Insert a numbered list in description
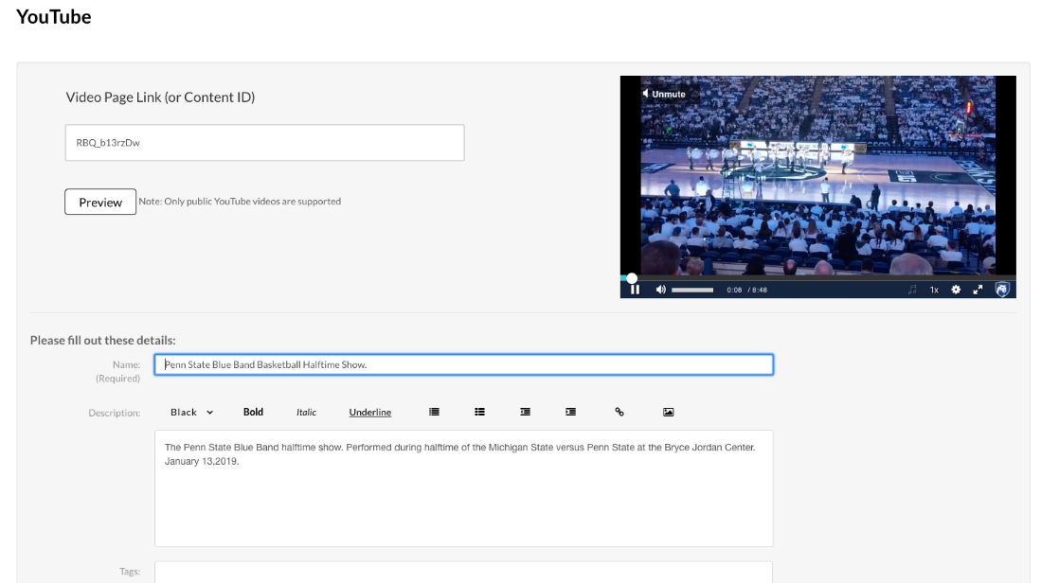Image resolution: width=1041 pixels, height=583 pixels. (x=434, y=412)
